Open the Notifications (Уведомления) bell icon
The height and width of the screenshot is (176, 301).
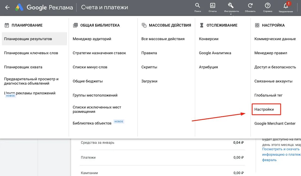tap(286, 6)
